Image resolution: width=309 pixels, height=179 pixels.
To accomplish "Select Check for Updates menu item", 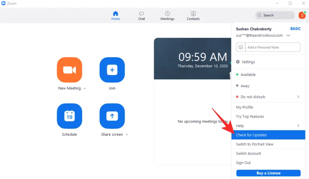I will [251, 135].
